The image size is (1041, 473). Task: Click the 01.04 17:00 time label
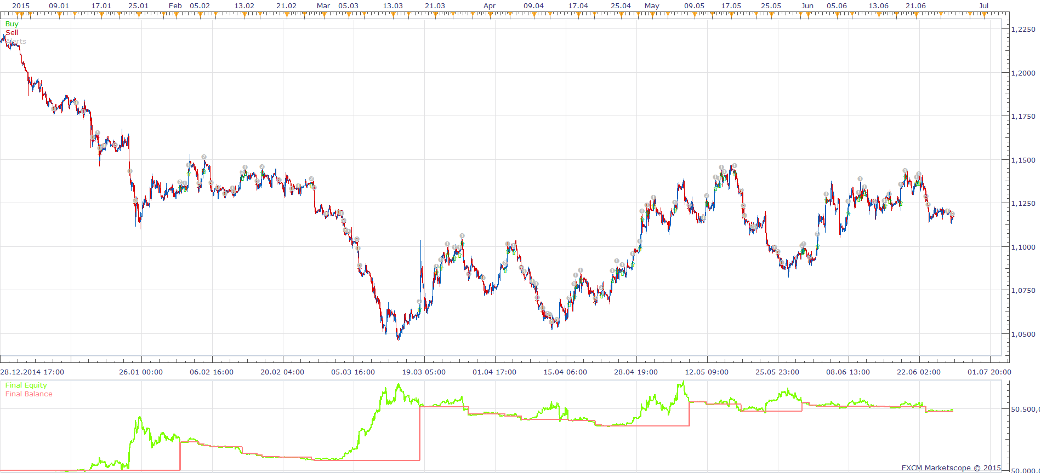point(494,372)
